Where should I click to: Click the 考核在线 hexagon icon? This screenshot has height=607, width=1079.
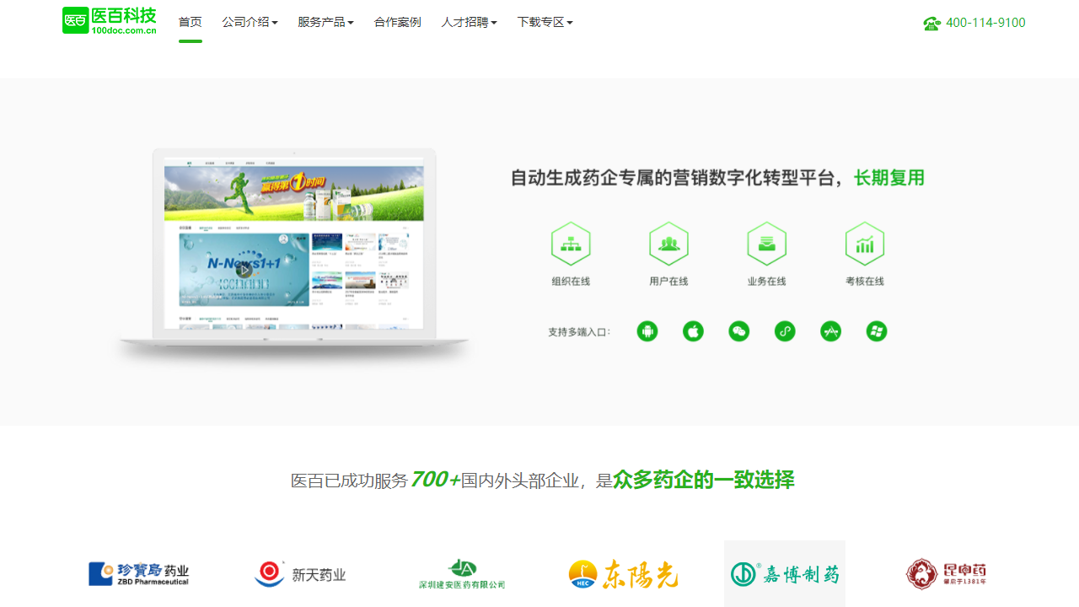pyautogui.click(x=865, y=244)
